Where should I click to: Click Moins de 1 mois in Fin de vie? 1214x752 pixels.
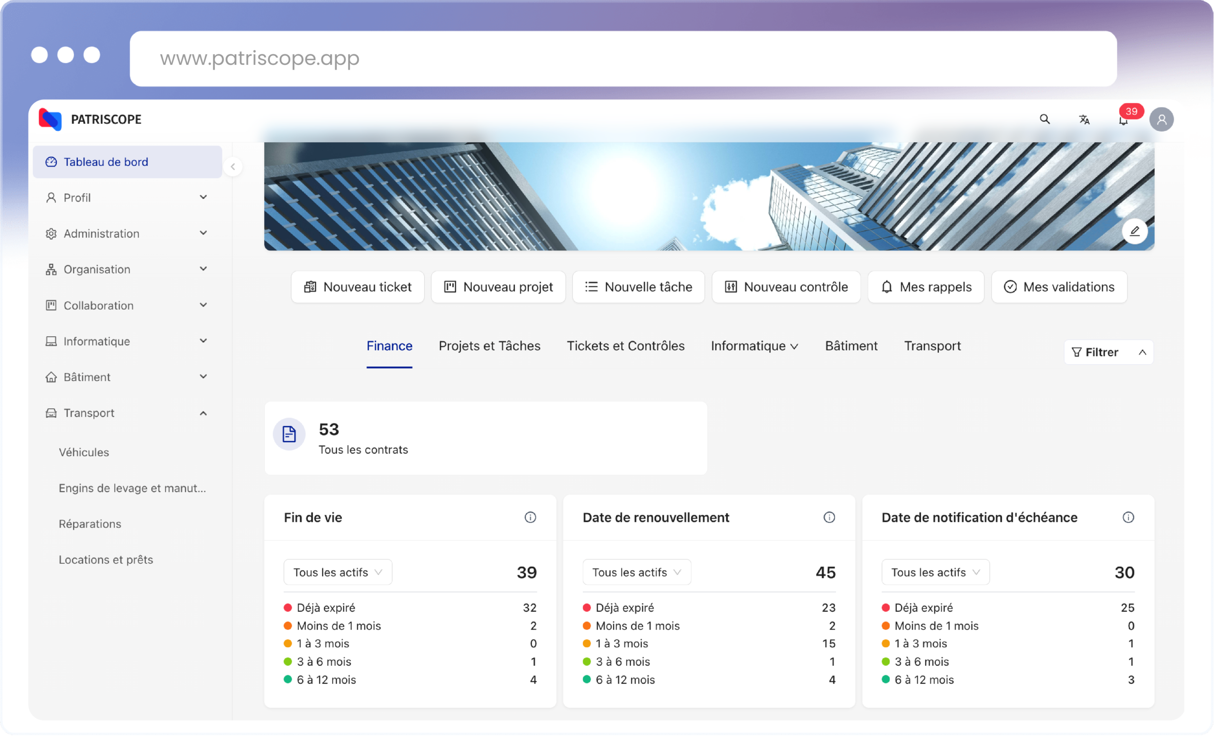pos(410,626)
